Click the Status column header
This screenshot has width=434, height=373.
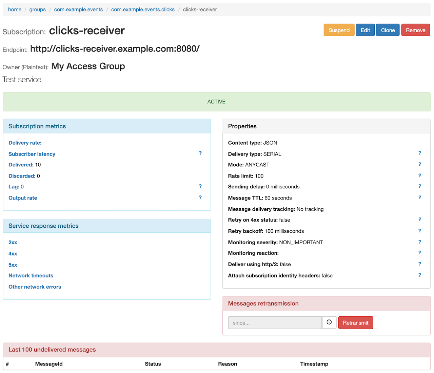[153, 364]
